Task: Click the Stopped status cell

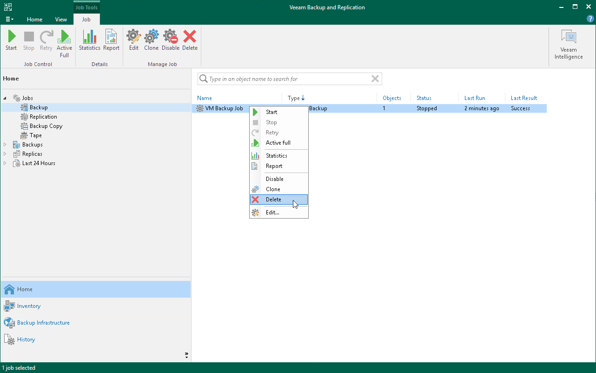Action: (x=427, y=108)
